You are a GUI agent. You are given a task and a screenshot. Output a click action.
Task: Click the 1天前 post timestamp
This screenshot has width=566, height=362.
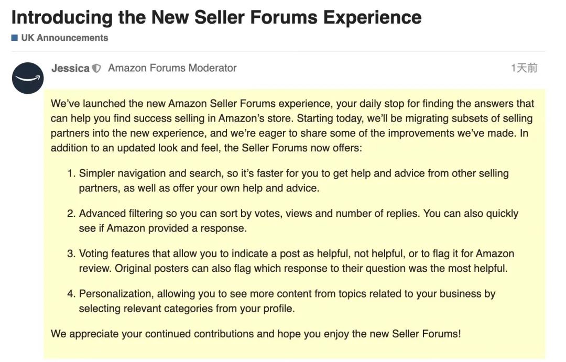(524, 68)
